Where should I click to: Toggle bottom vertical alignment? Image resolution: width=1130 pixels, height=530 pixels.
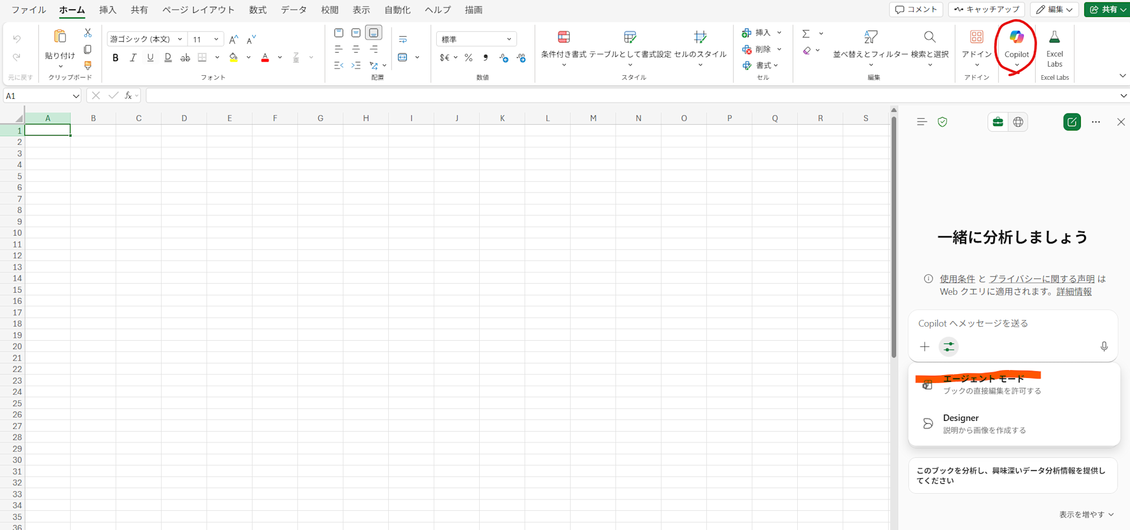pos(373,33)
